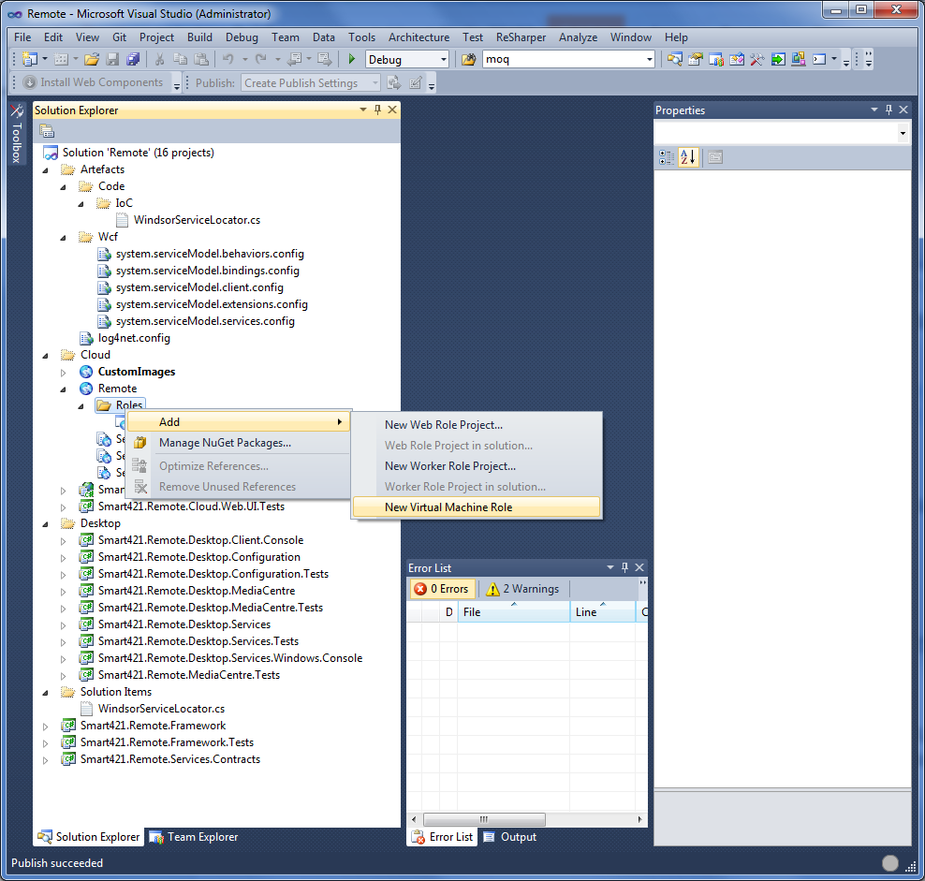The height and width of the screenshot is (881, 925).
Task: Click the Command Window icon
Action: point(819,59)
